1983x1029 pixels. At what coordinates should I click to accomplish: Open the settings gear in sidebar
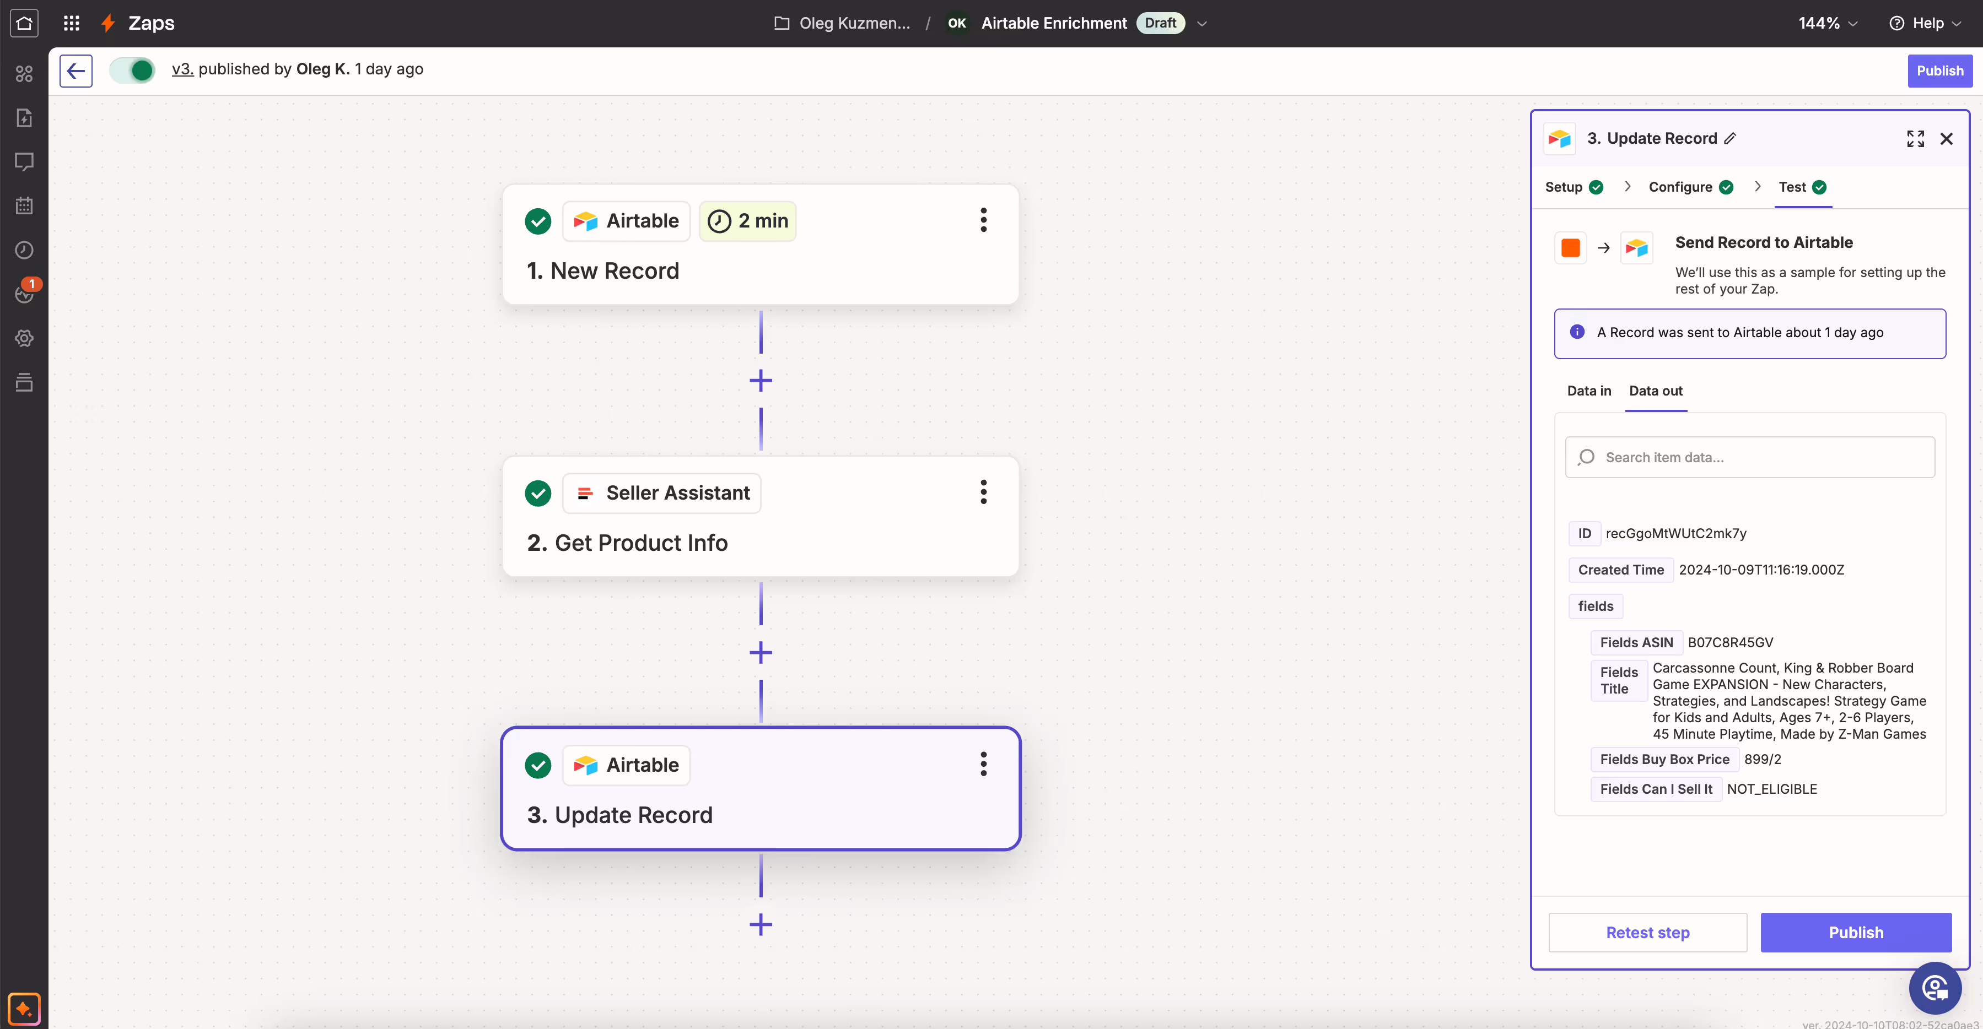(24, 338)
